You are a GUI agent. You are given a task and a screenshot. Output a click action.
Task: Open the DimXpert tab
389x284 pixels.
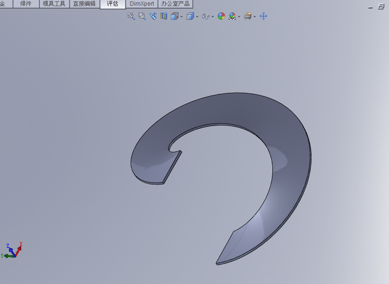click(x=142, y=4)
